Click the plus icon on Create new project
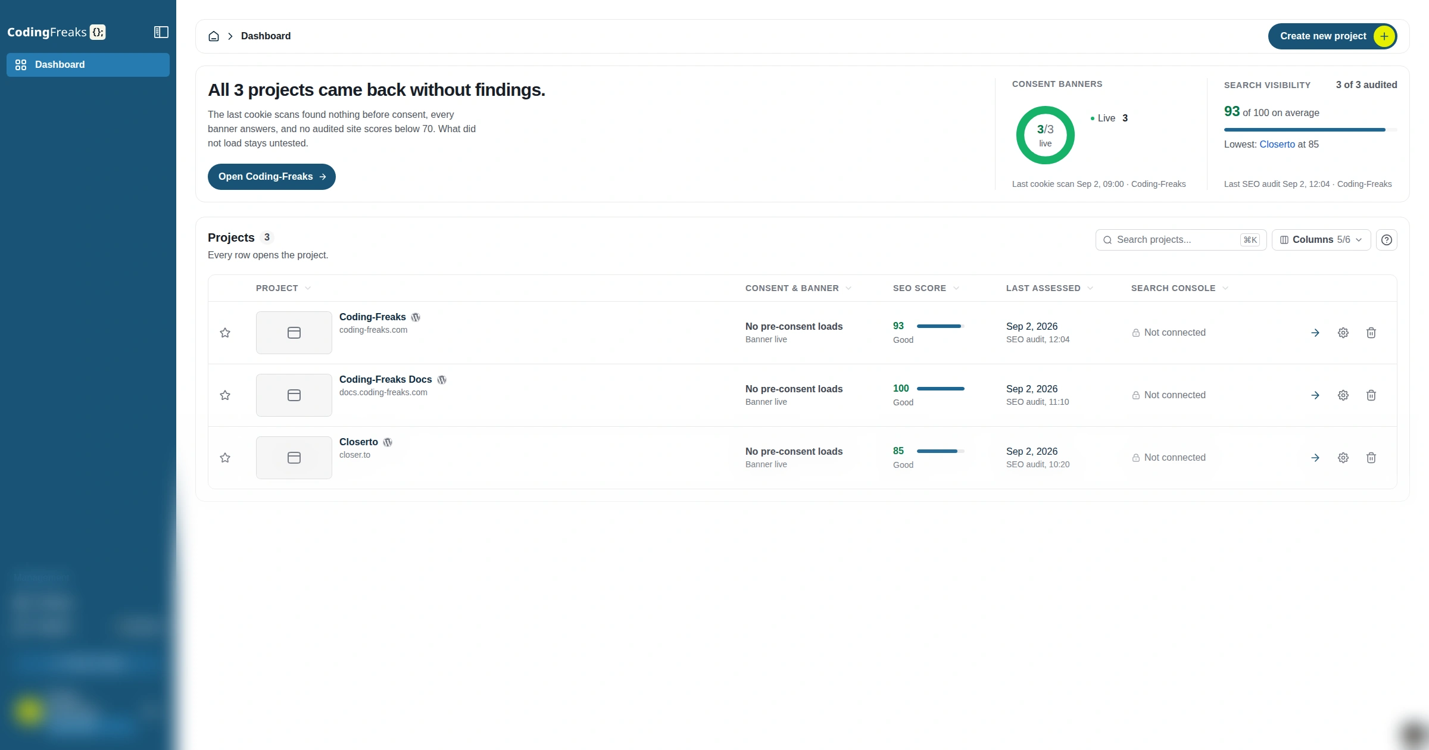Screen dimensions: 1429x750 click(1384, 36)
